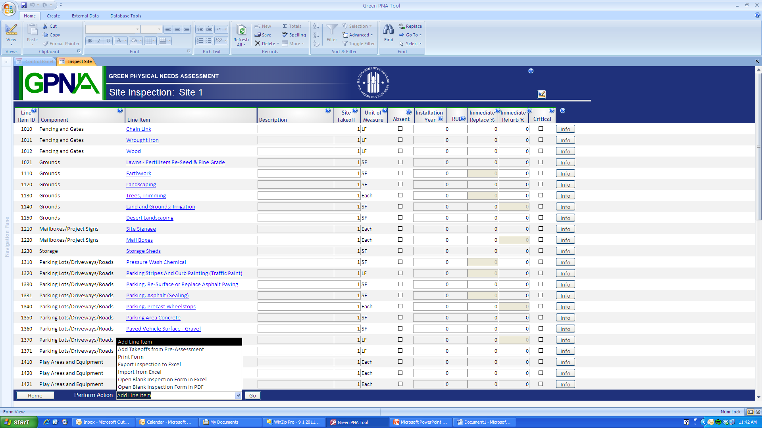762x428 pixels.
Task: Click the help icon beside Component header
Action: 120,111
